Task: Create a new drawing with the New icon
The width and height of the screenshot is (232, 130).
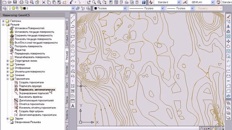Action: coord(4,2)
